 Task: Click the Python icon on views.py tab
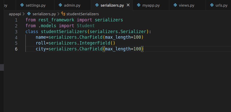point(175,5)
